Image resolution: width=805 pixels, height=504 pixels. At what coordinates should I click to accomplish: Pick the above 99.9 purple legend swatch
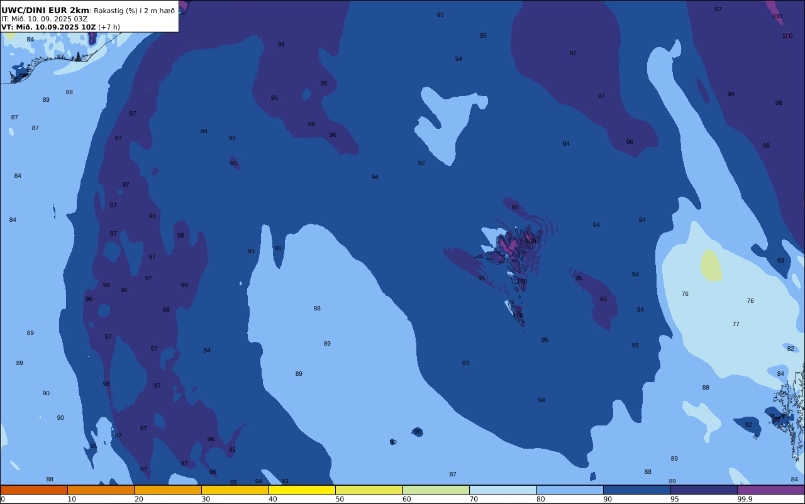click(770, 490)
